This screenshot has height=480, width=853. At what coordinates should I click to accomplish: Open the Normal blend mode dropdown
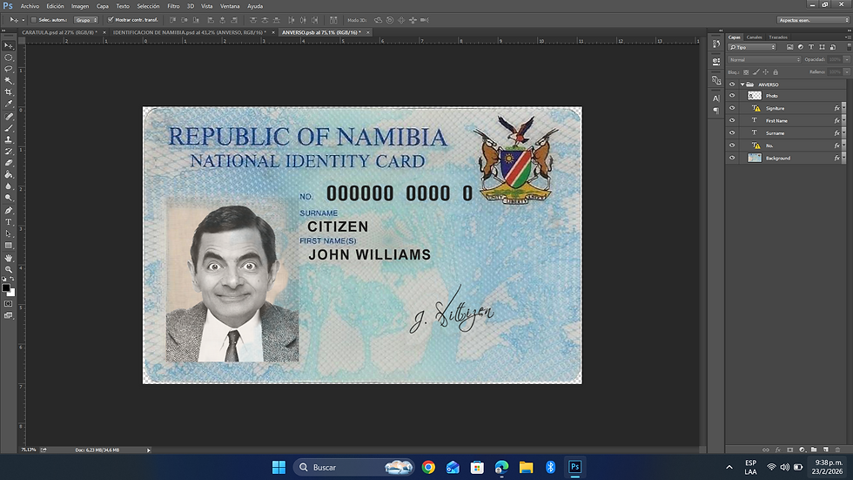tap(764, 59)
